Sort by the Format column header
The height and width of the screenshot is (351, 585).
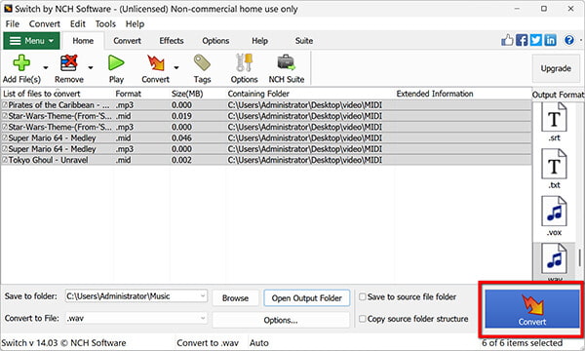[x=128, y=94]
